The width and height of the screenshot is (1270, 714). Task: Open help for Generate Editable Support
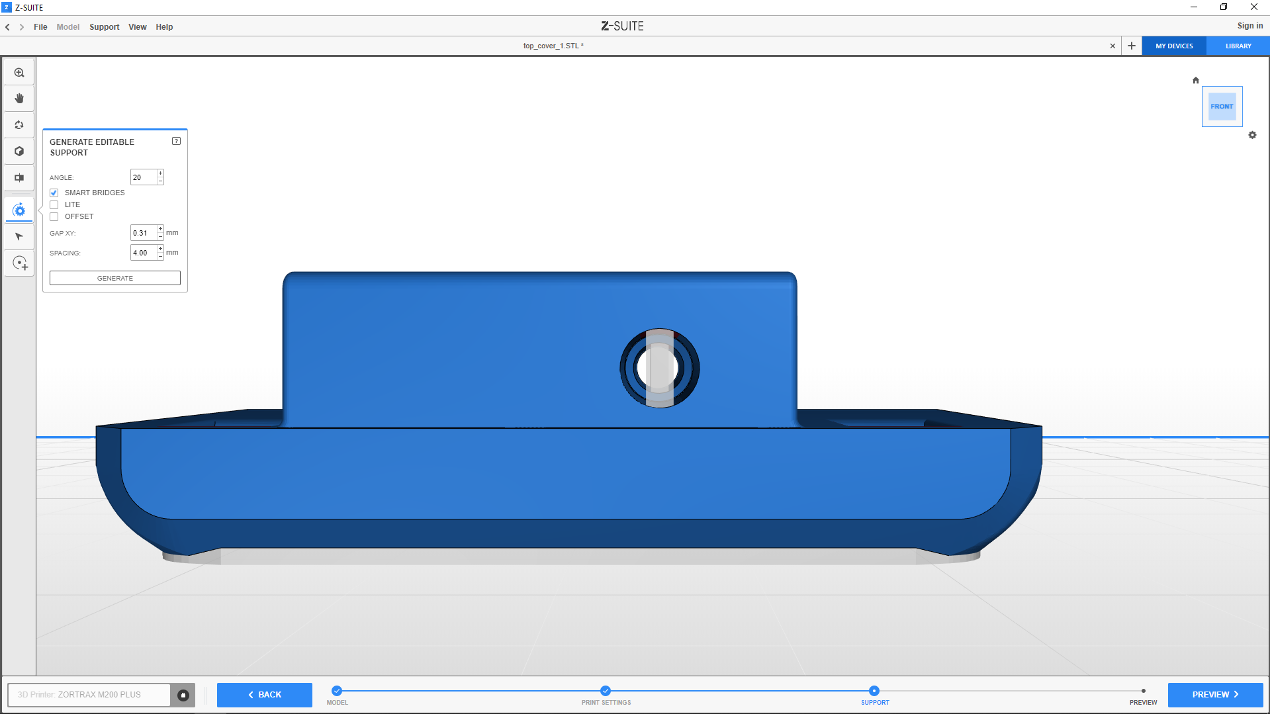176,141
